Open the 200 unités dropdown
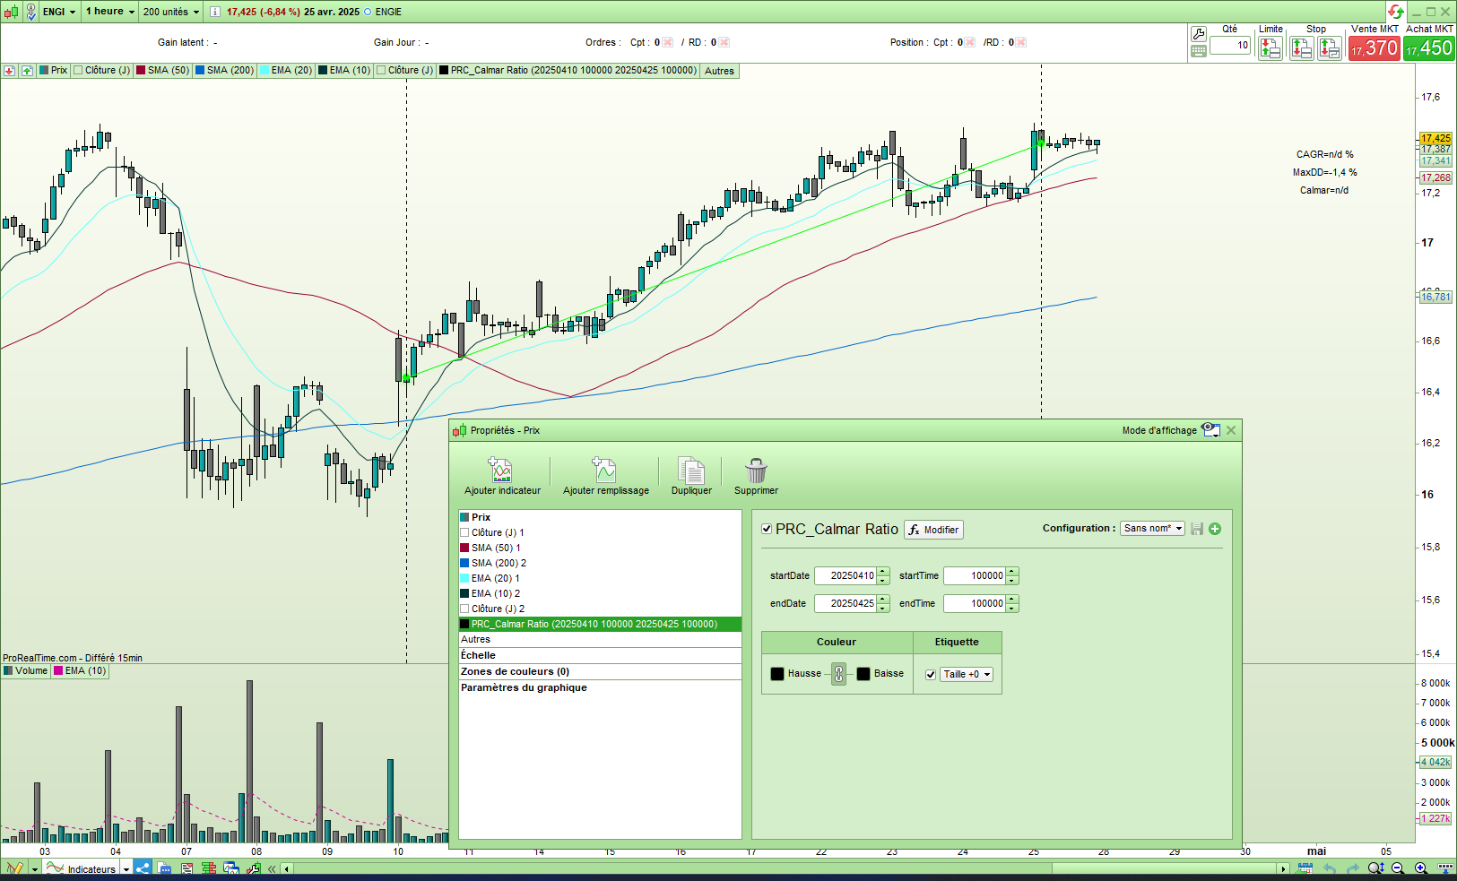The image size is (1457, 881). pos(171,12)
